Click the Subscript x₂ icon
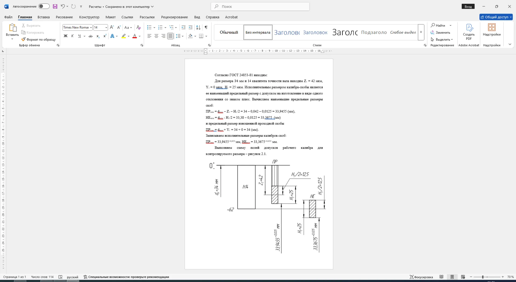The height and width of the screenshot is (282, 516). tap(98, 36)
